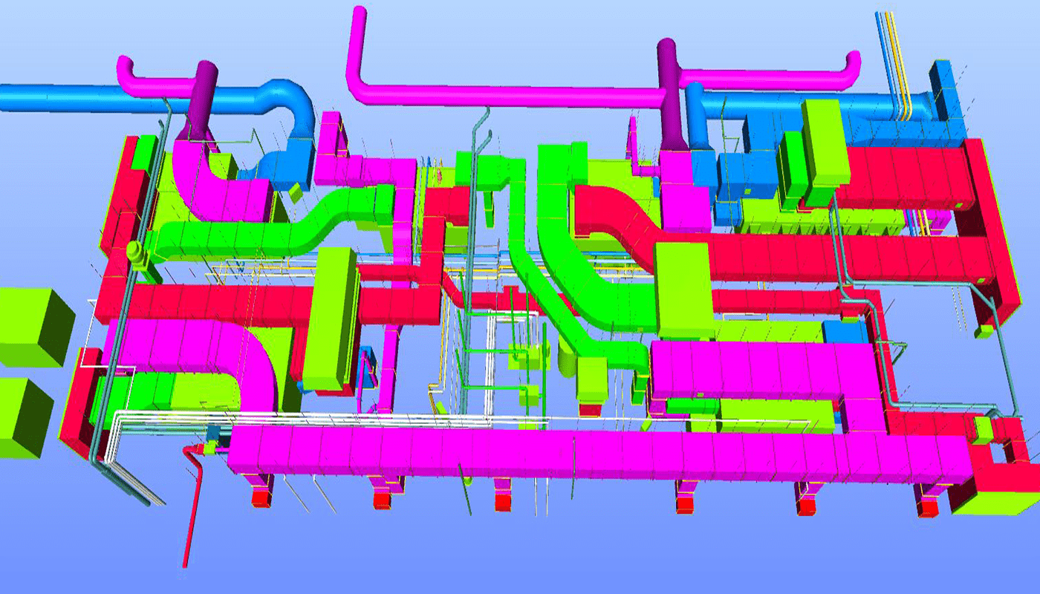The width and height of the screenshot is (1040, 594).
Task: Pick the wide red duct at upper right
Action: tap(906, 178)
